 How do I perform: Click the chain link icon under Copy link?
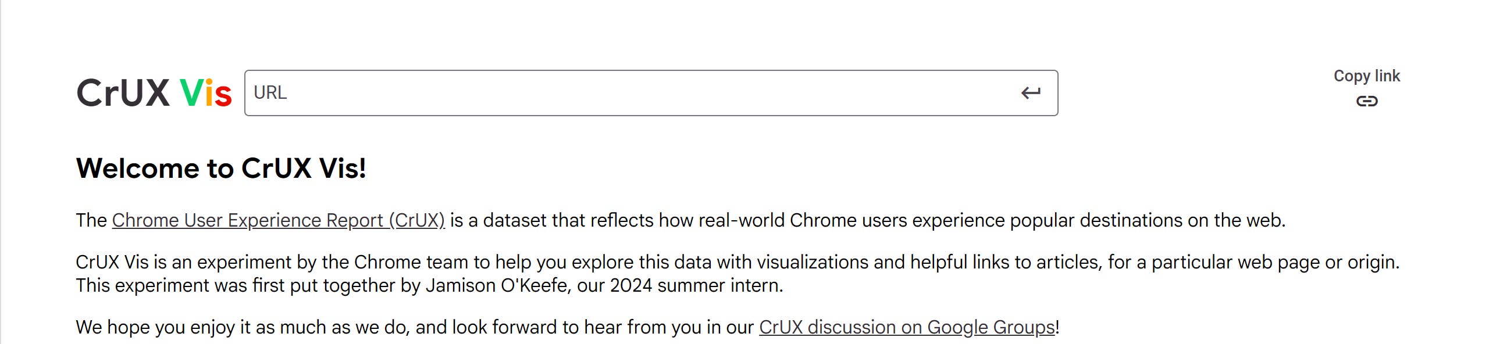(x=1367, y=101)
